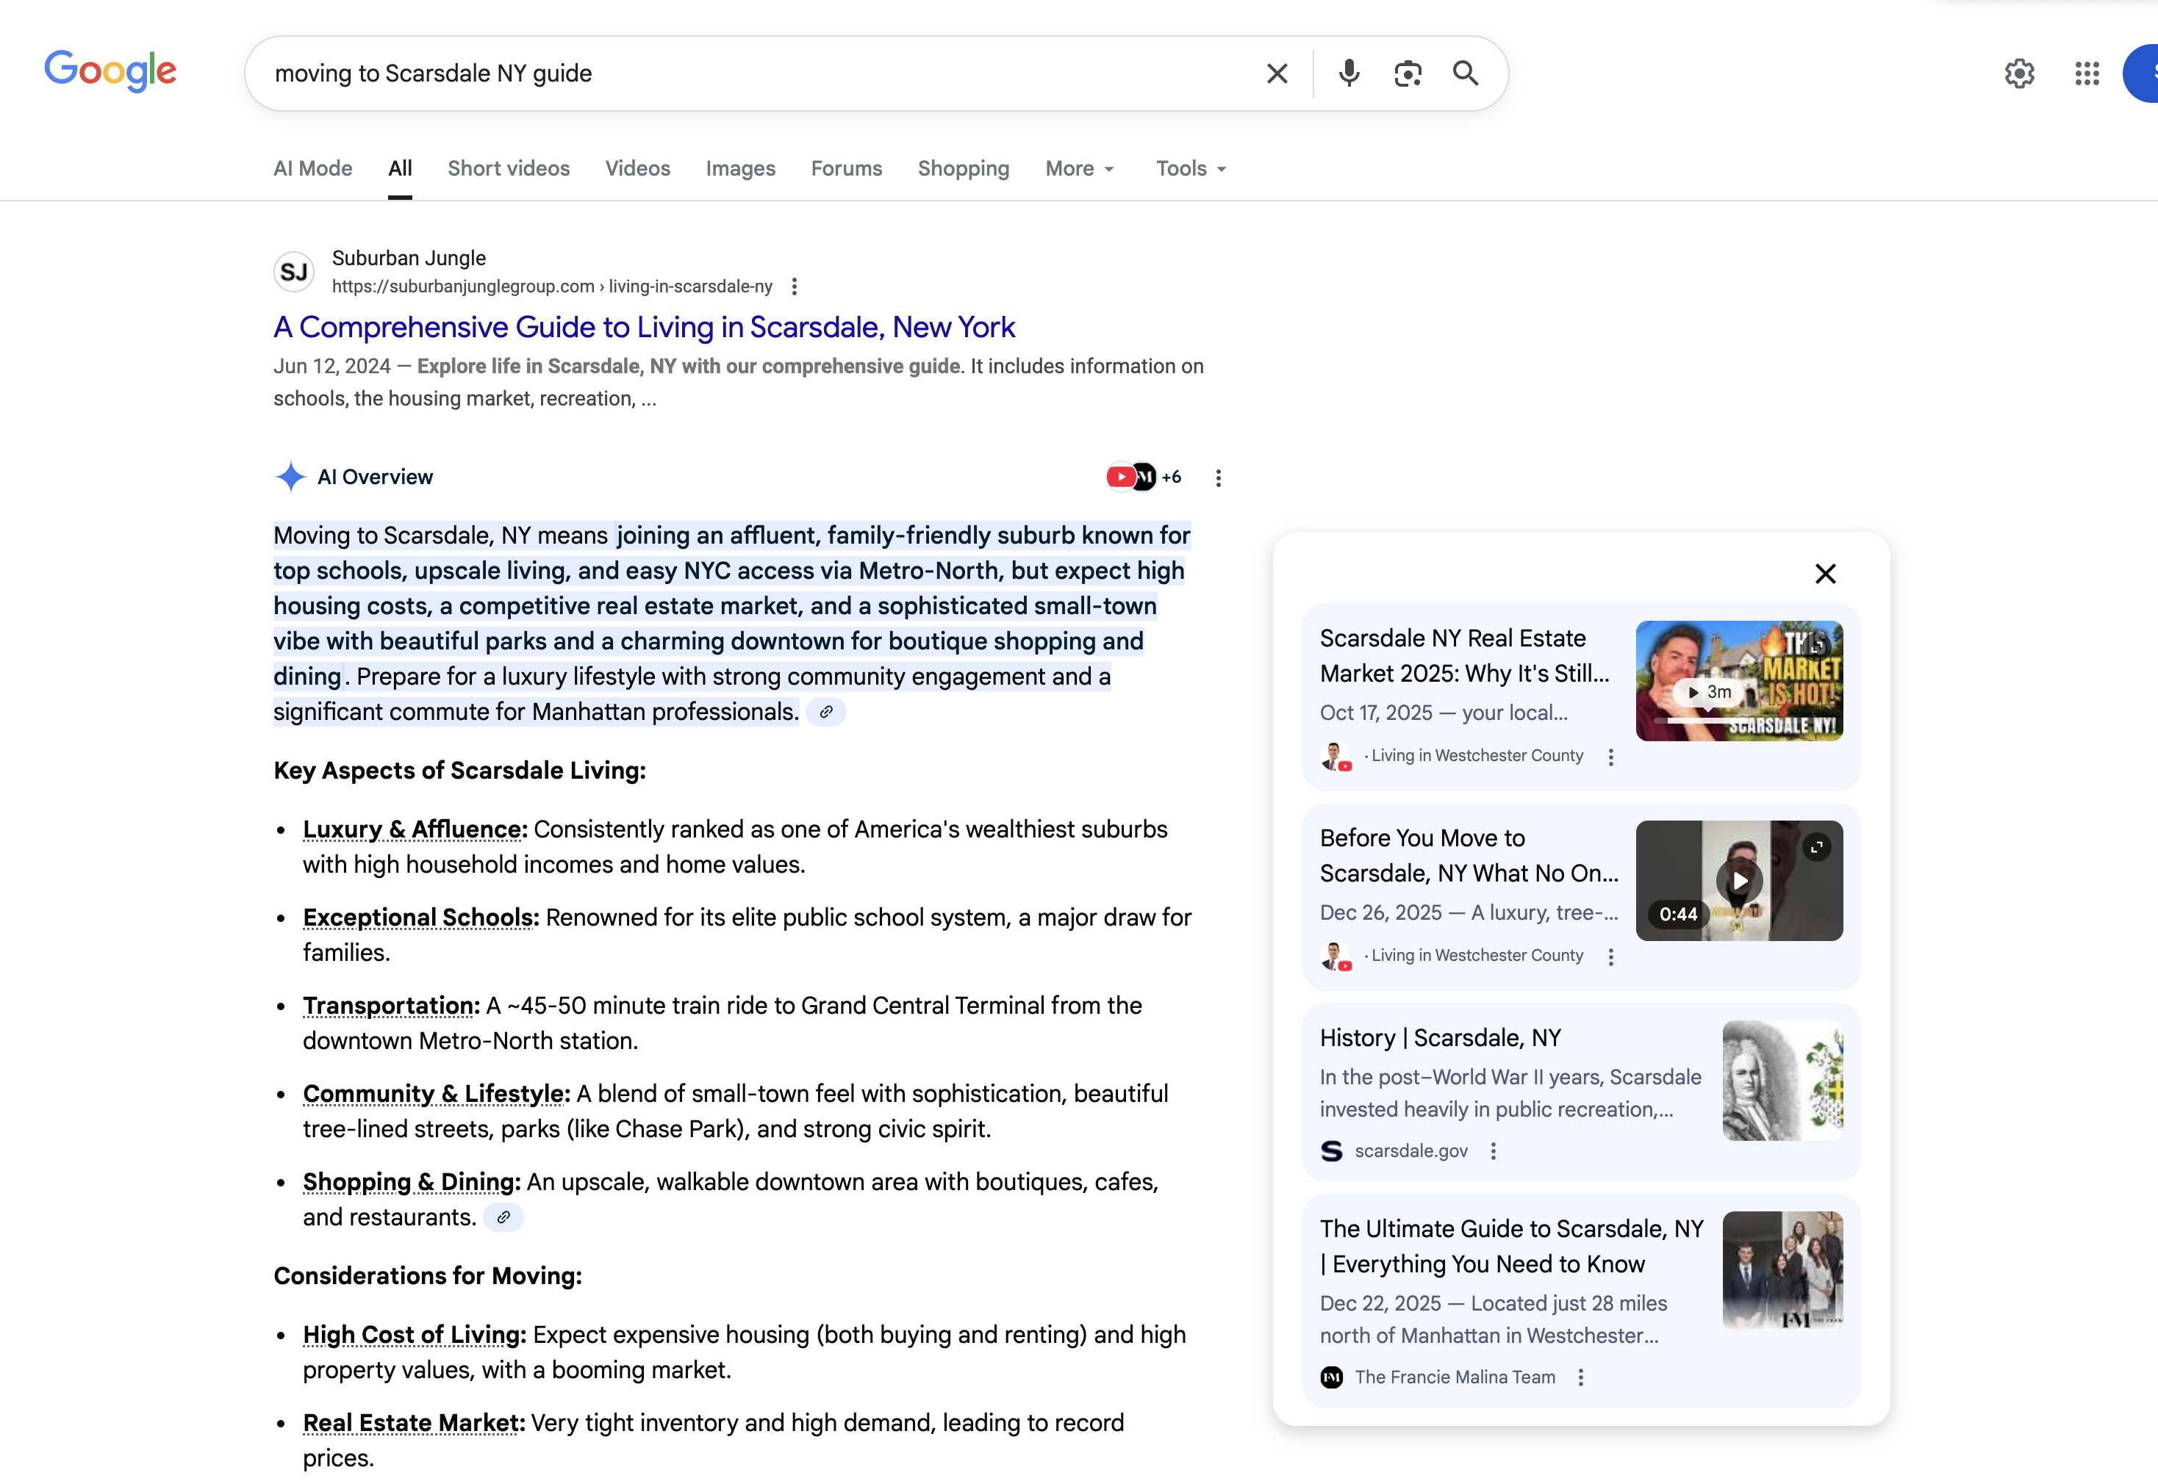Image resolution: width=2158 pixels, height=1481 pixels.
Task: Expand the 0:44 video preview thumbnail
Action: (x=1816, y=846)
